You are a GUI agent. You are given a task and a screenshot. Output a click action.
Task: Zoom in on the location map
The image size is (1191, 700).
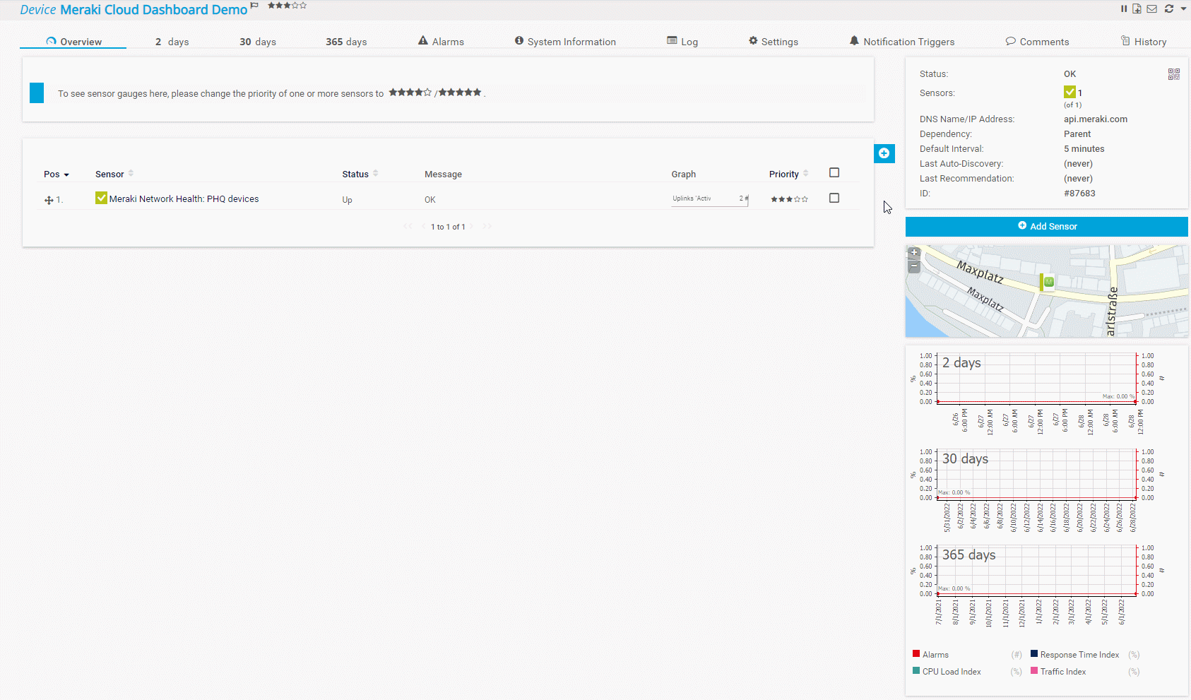(913, 252)
